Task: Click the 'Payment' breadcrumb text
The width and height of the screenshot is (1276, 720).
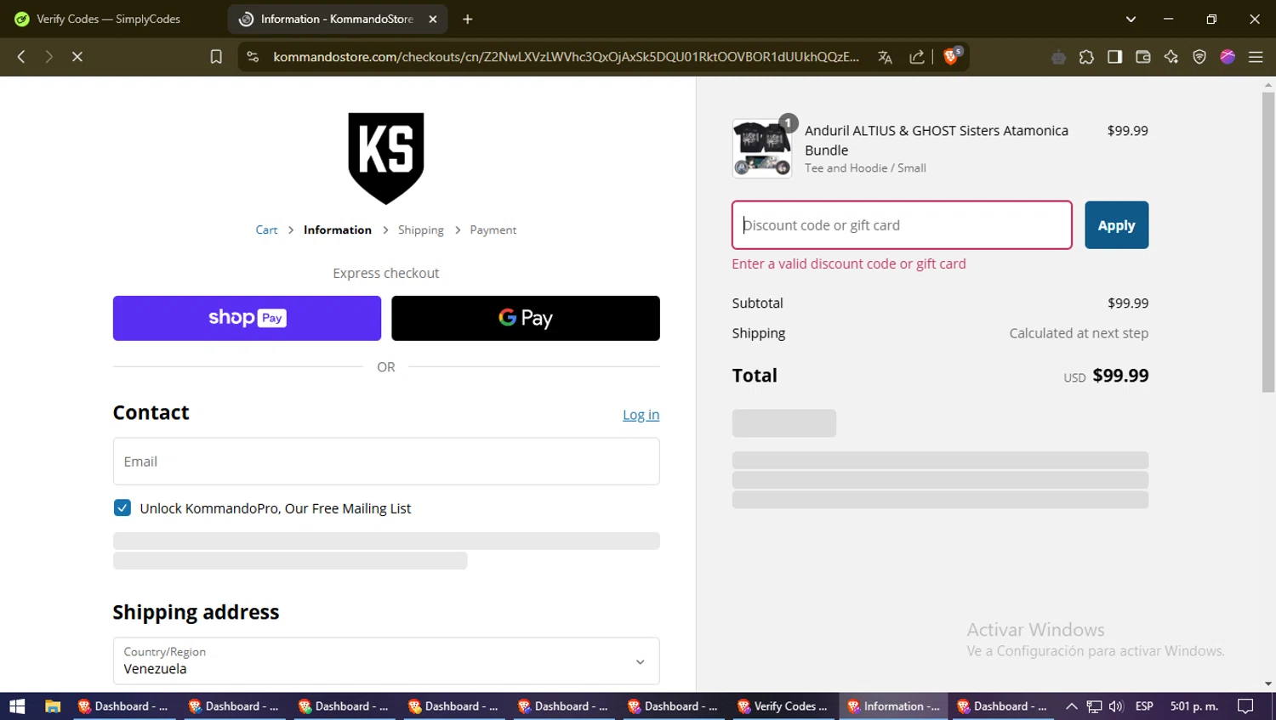Action: pyautogui.click(x=493, y=230)
